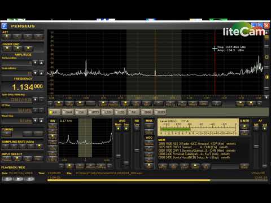
Task: Decrease Wheel Step with the down arrow
Action: (x=35, y=121)
